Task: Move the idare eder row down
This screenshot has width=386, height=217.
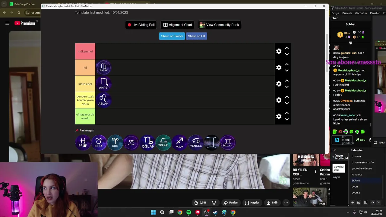Action: point(287,87)
